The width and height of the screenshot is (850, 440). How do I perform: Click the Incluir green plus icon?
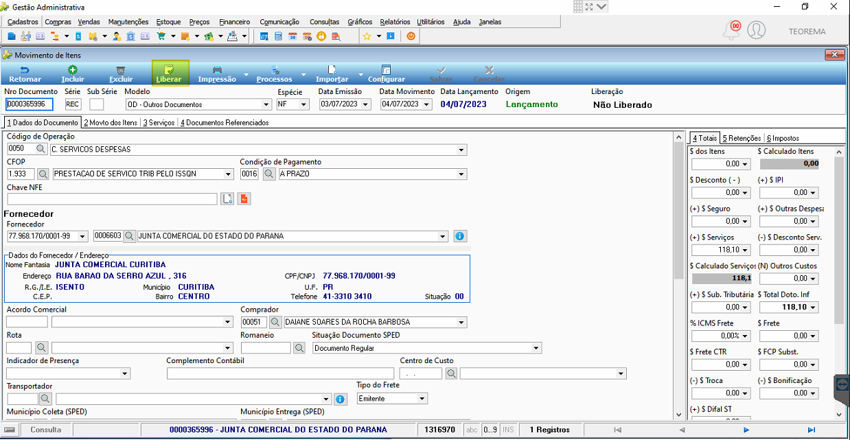pos(73,69)
